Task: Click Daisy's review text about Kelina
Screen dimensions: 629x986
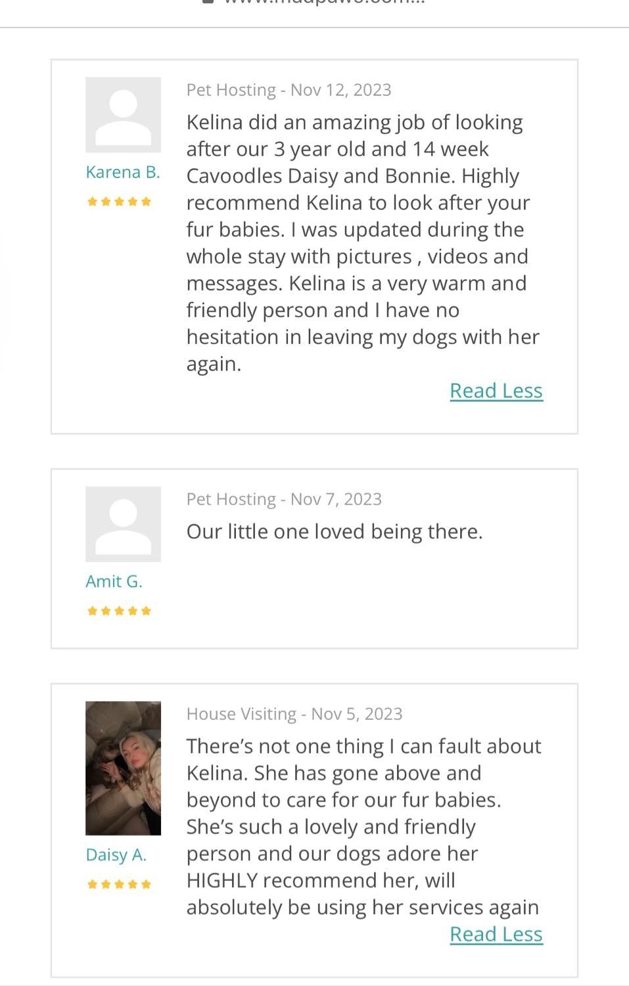Action: click(x=363, y=826)
